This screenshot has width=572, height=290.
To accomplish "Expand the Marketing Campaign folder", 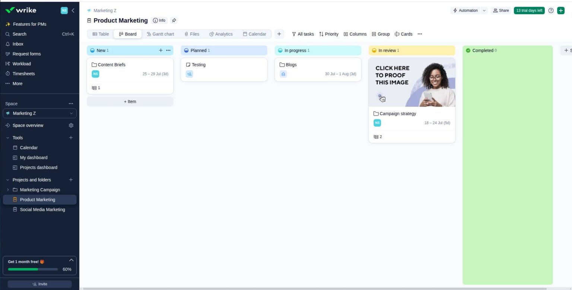I will [8, 190].
